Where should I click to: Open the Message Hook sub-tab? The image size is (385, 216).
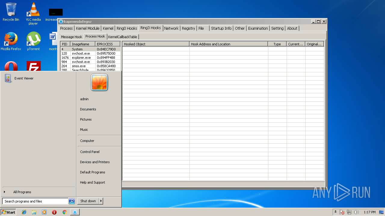[x=72, y=37]
